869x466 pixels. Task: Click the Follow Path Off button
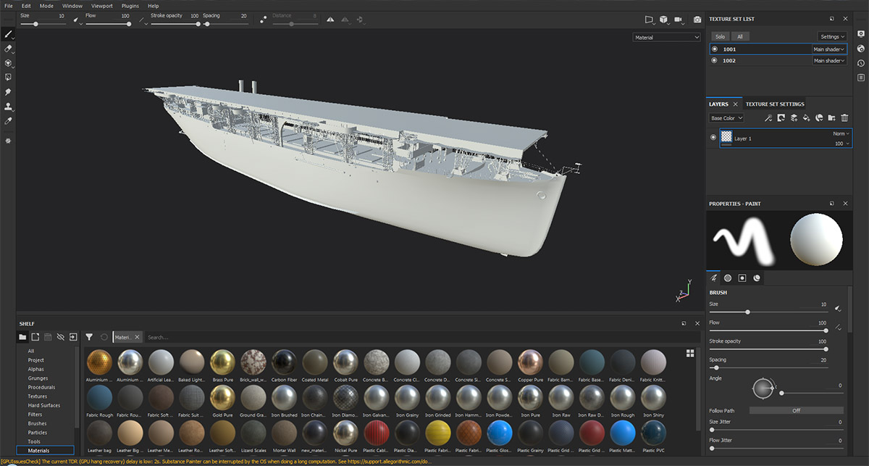tap(796, 410)
